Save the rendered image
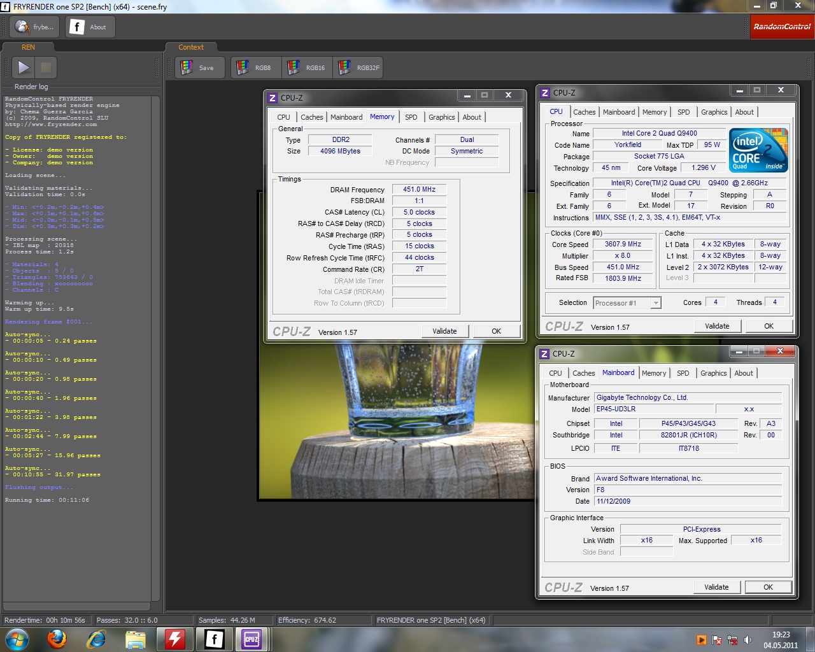This screenshot has height=652, width=815. (199, 67)
